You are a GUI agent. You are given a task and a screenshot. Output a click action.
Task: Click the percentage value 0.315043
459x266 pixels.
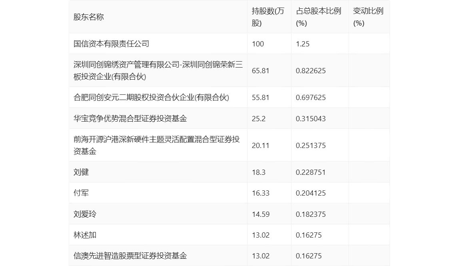click(311, 119)
